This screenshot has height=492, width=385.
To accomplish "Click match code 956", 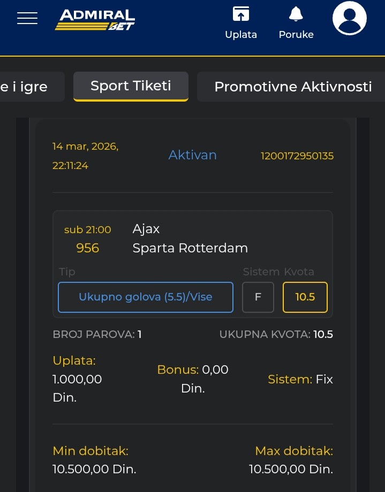I will click(x=88, y=248).
